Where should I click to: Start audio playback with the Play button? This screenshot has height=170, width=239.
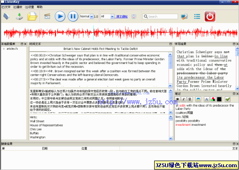tap(60, 16)
